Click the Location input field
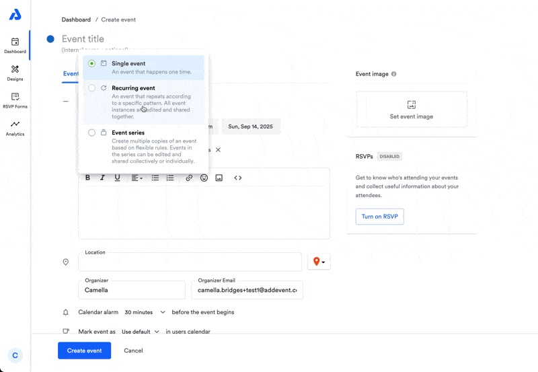Screen dimensions: 538x372 point(190,262)
